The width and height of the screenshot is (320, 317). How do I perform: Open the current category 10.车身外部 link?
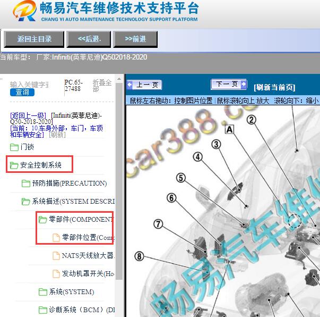pos(56,131)
